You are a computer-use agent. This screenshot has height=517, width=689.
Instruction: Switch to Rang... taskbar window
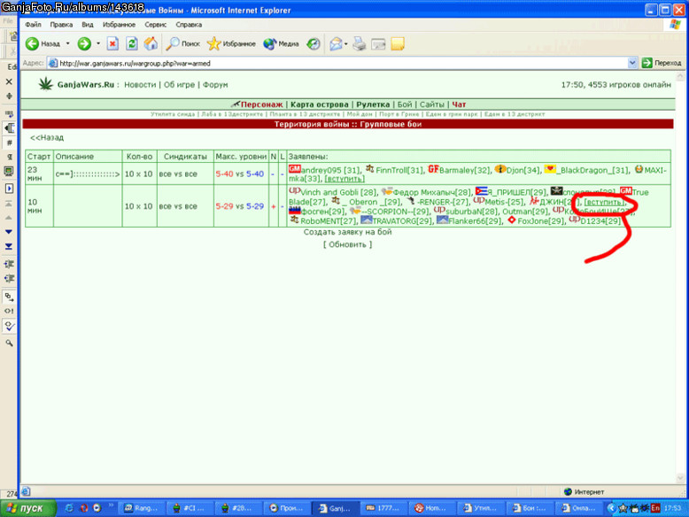(142, 508)
